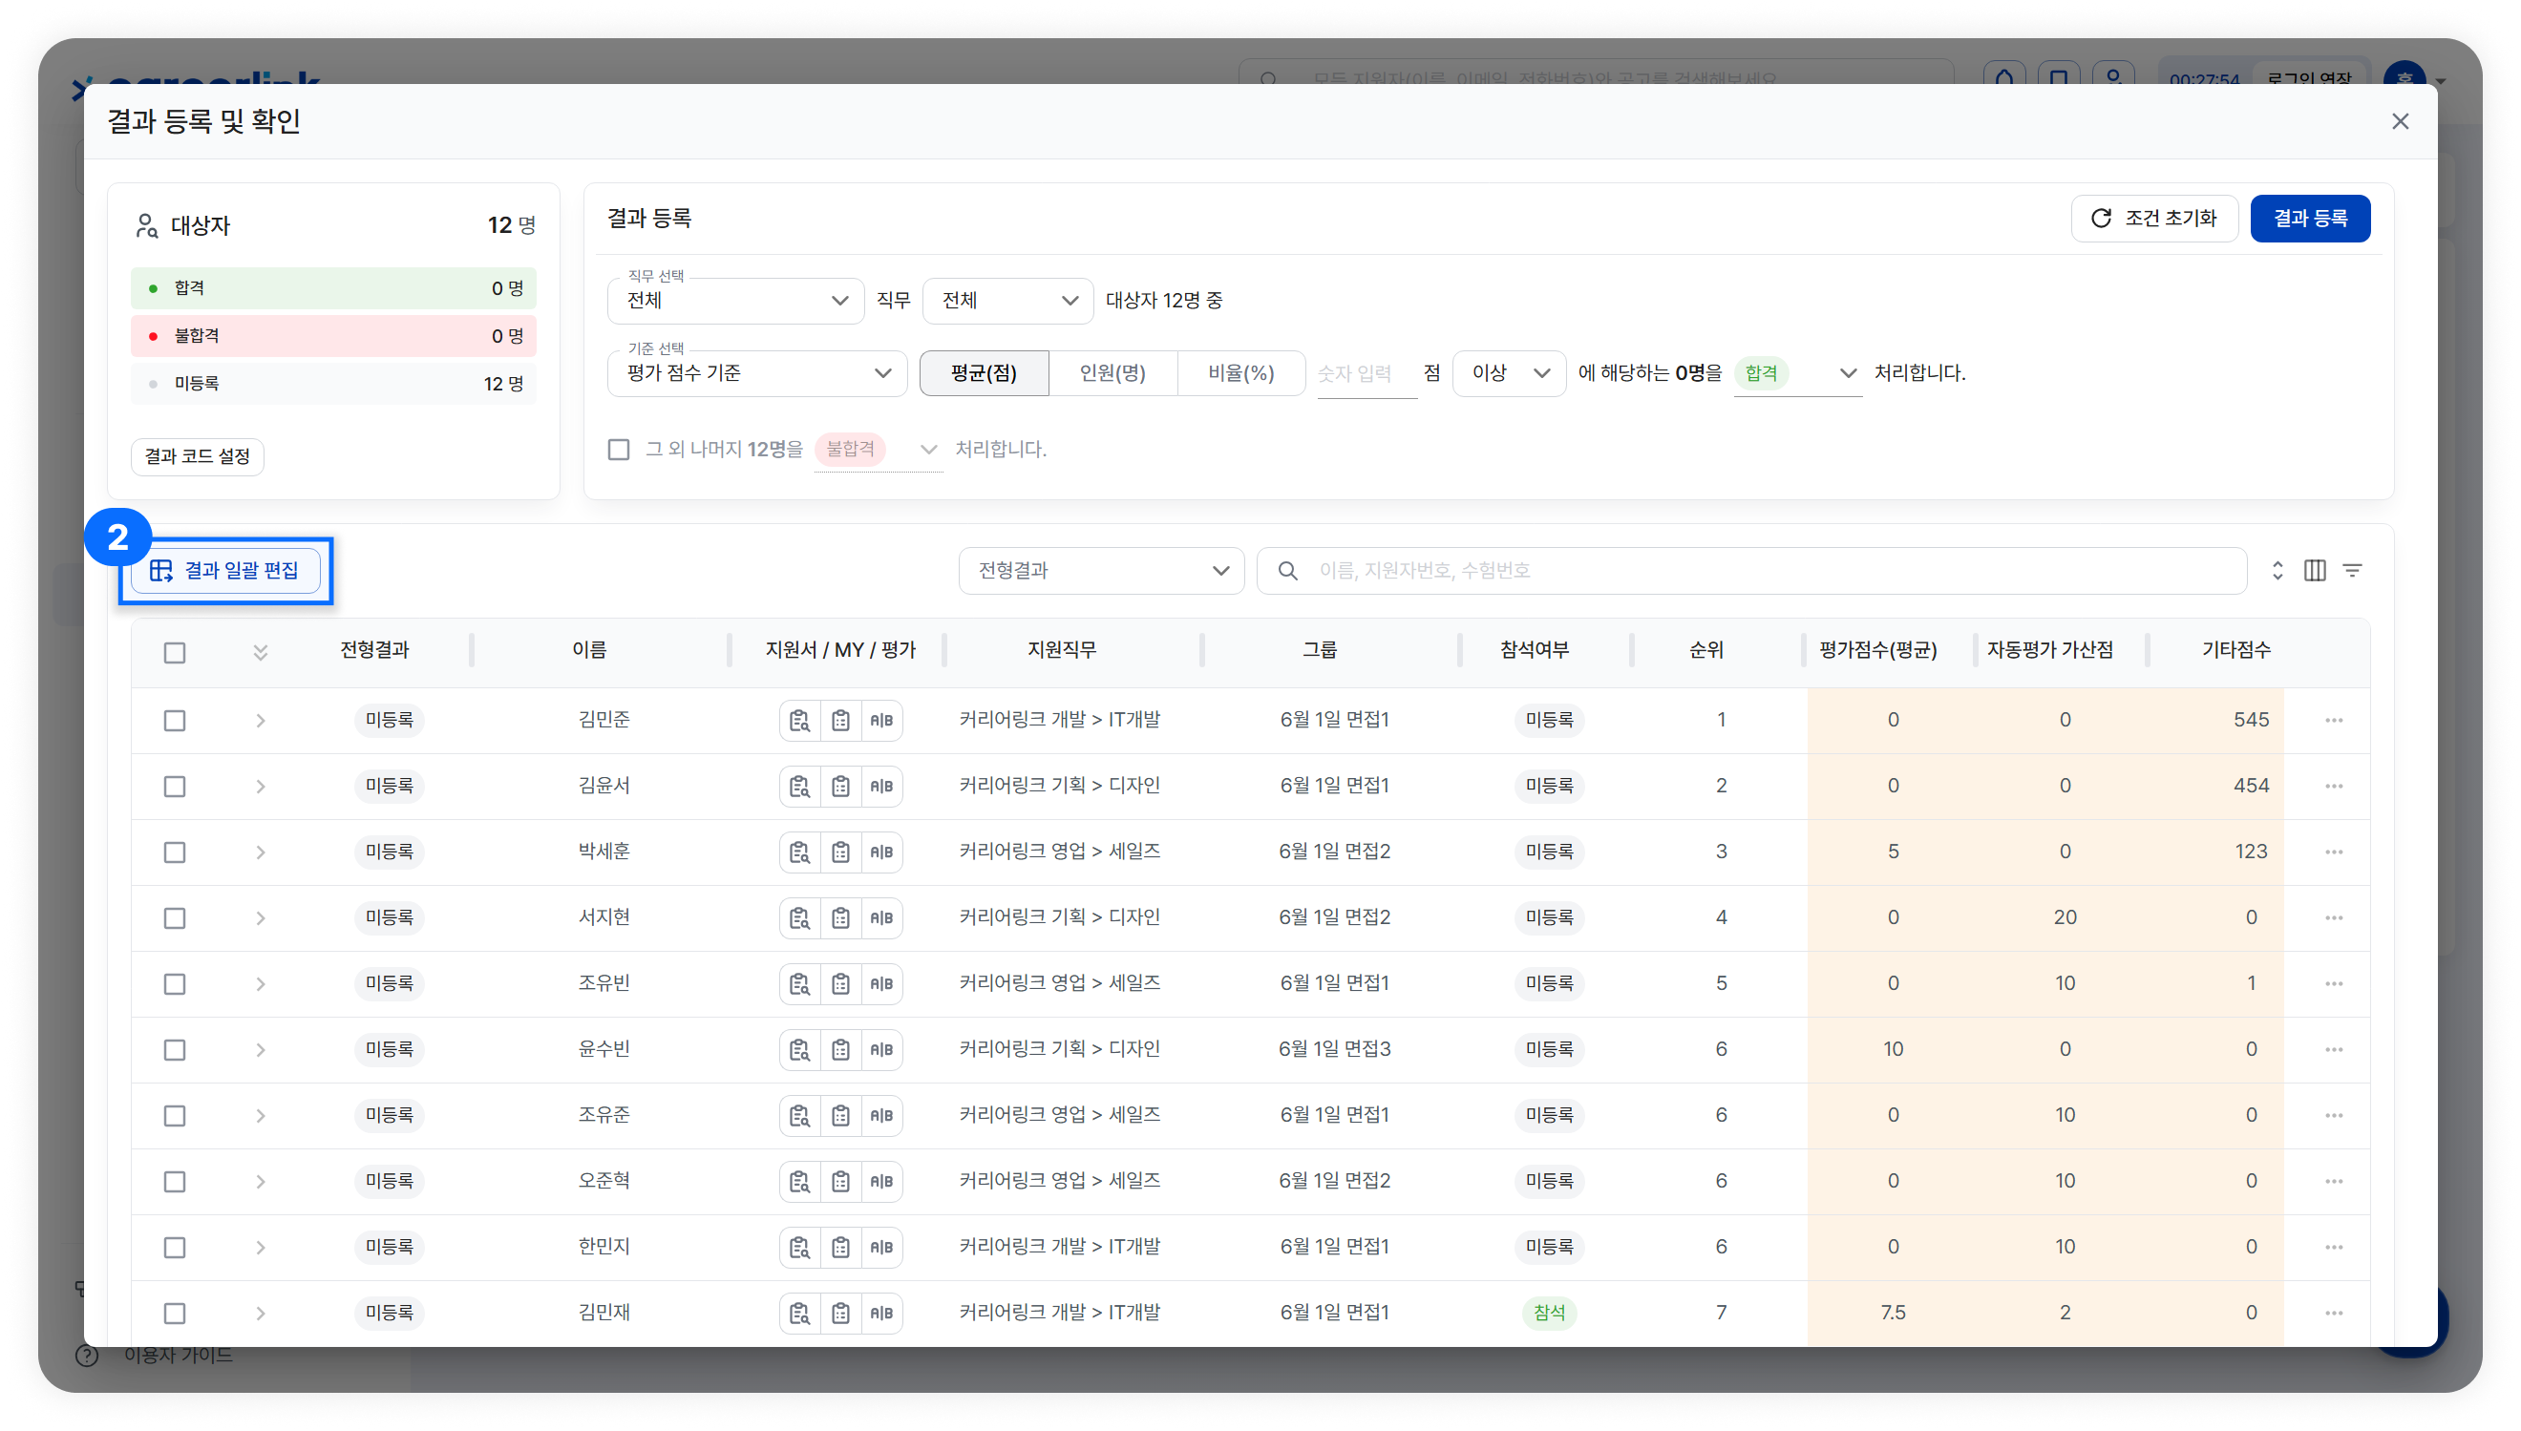
Task: Open the 직무 전체 dropdown
Action: click(x=1007, y=301)
